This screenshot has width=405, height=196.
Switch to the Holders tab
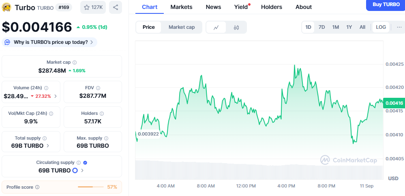point(272,7)
